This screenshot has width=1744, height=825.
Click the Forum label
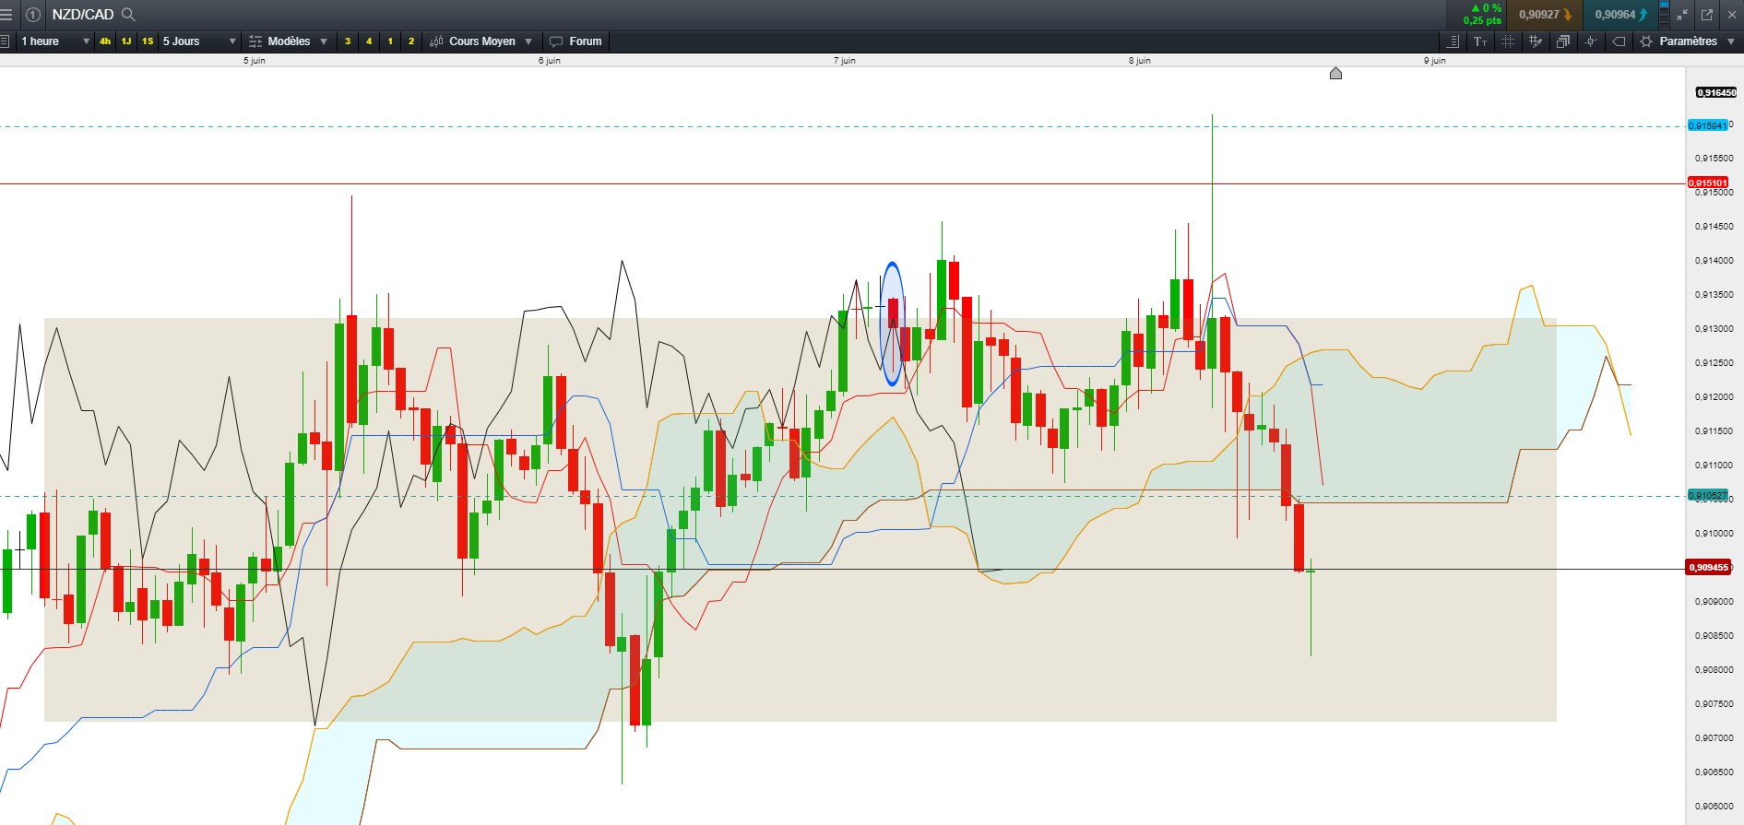(x=586, y=41)
